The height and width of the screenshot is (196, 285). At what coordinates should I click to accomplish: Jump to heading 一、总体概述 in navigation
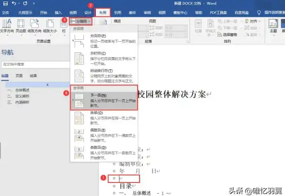[18, 90]
